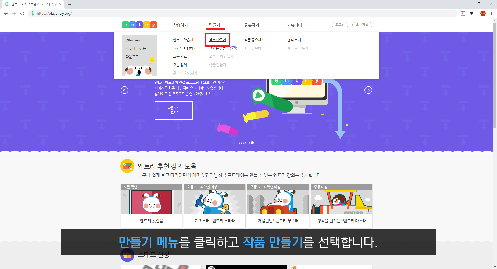Select the fourth carousel dot

252,143
